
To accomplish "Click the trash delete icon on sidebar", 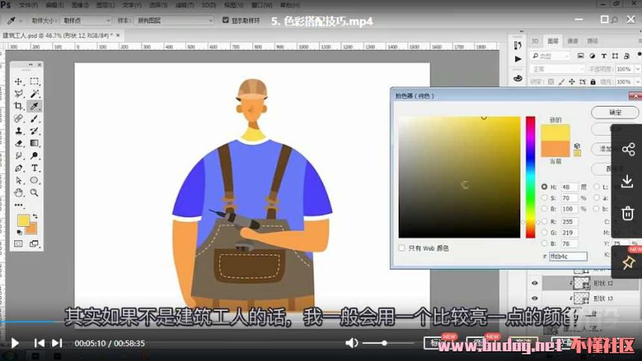I will (627, 214).
